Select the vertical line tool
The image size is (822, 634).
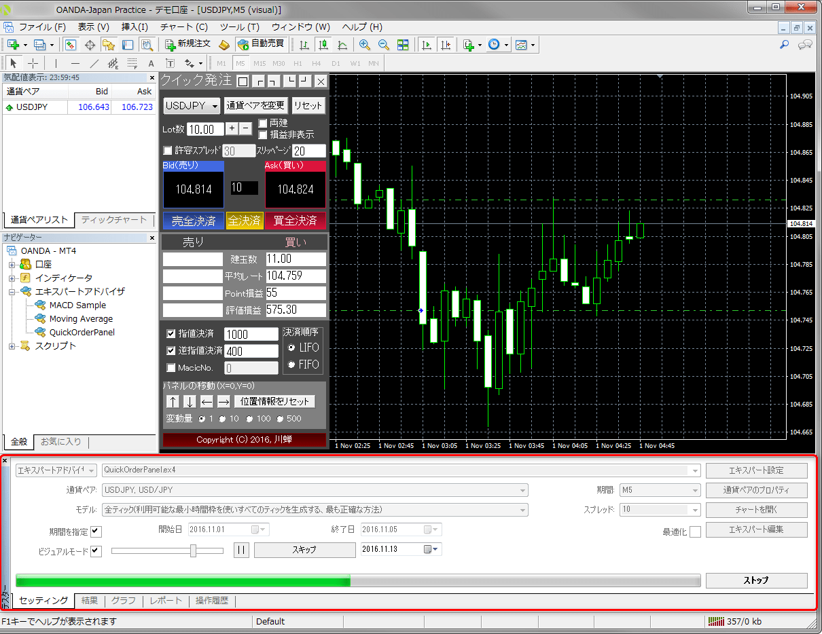(x=56, y=63)
